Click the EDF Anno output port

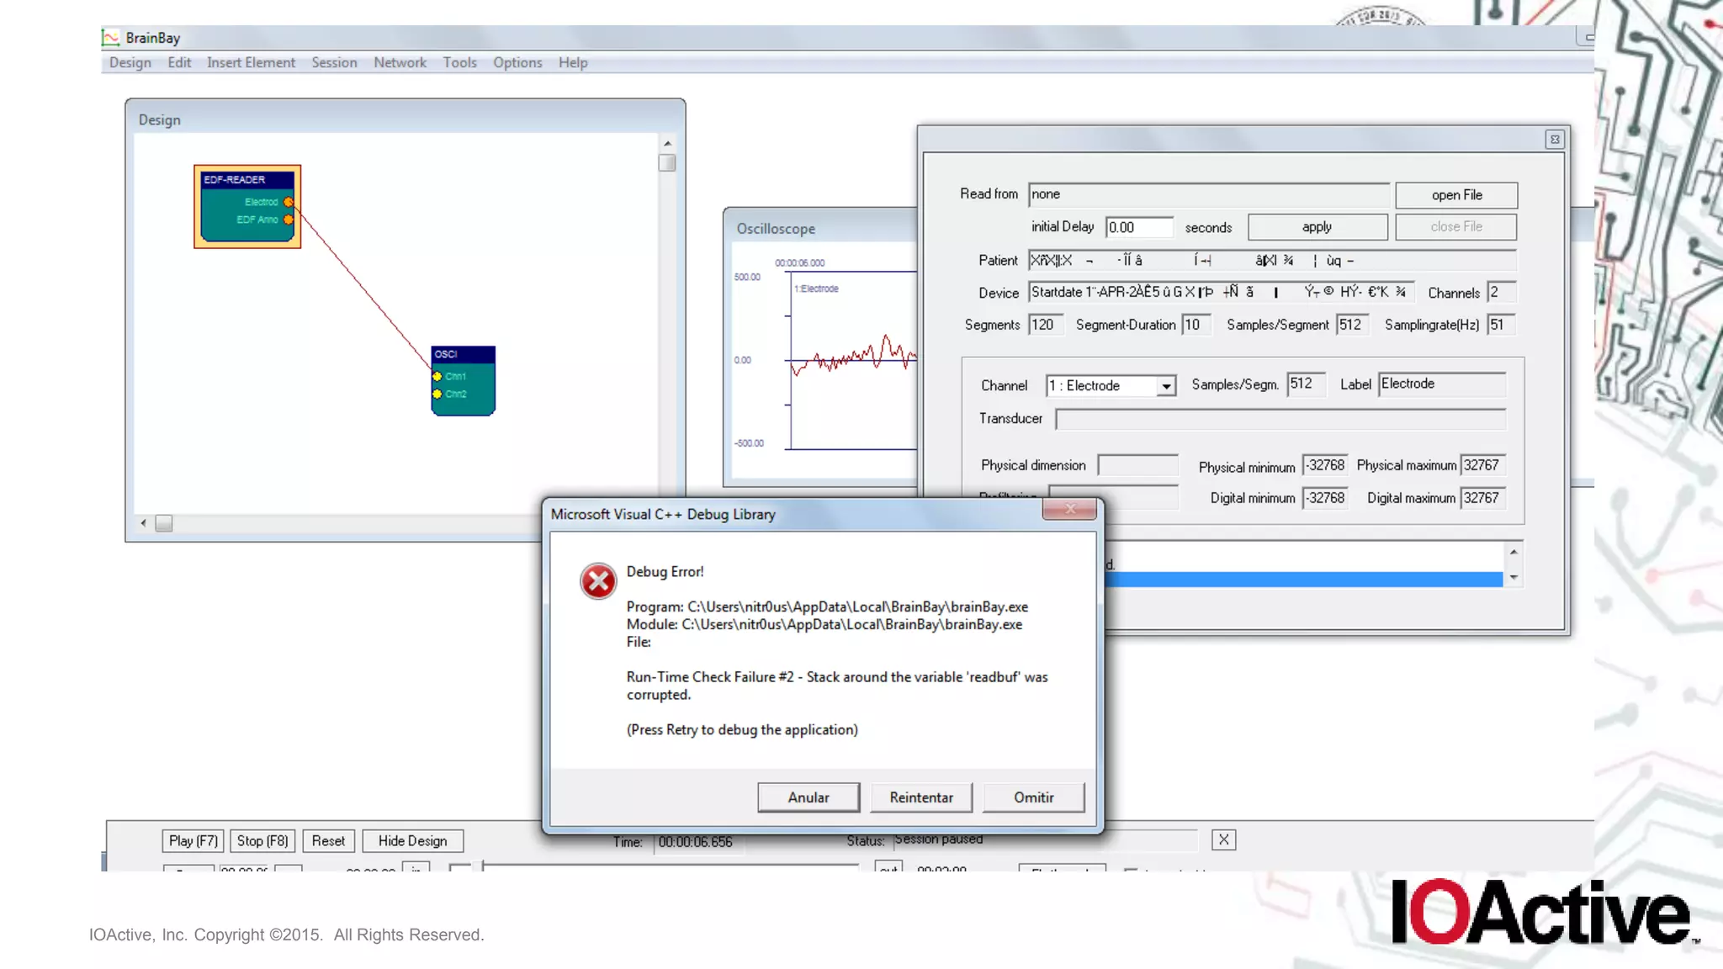pos(288,220)
